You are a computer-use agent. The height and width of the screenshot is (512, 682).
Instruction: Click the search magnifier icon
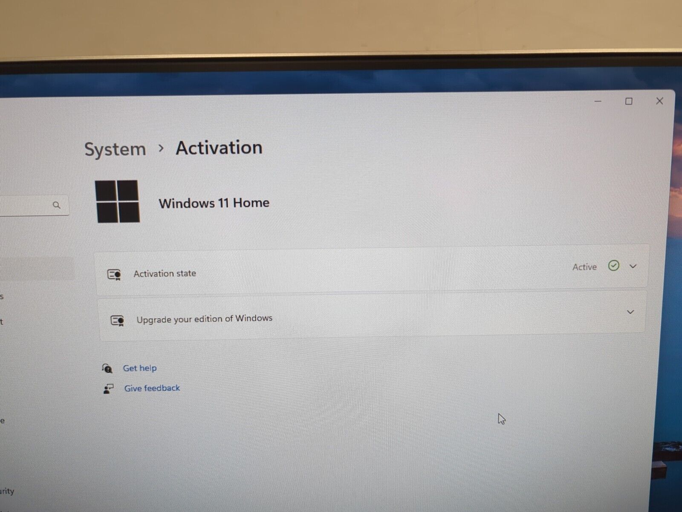(x=56, y=205)
